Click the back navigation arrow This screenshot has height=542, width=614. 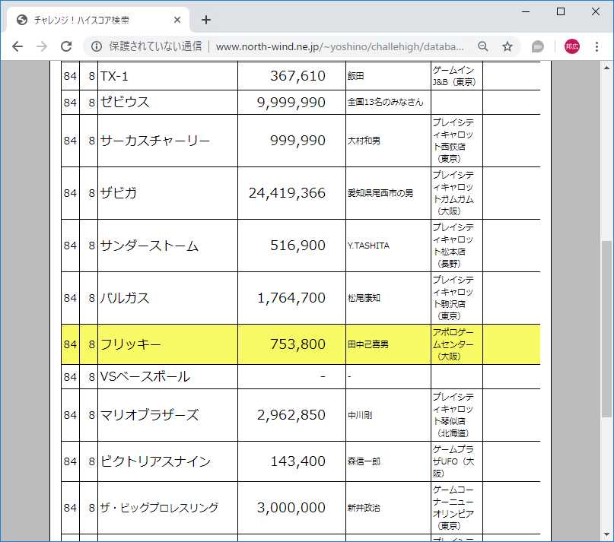click(x=17, y=46)
